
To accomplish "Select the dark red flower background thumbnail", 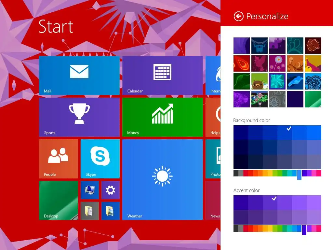I will tap(313, 46).
